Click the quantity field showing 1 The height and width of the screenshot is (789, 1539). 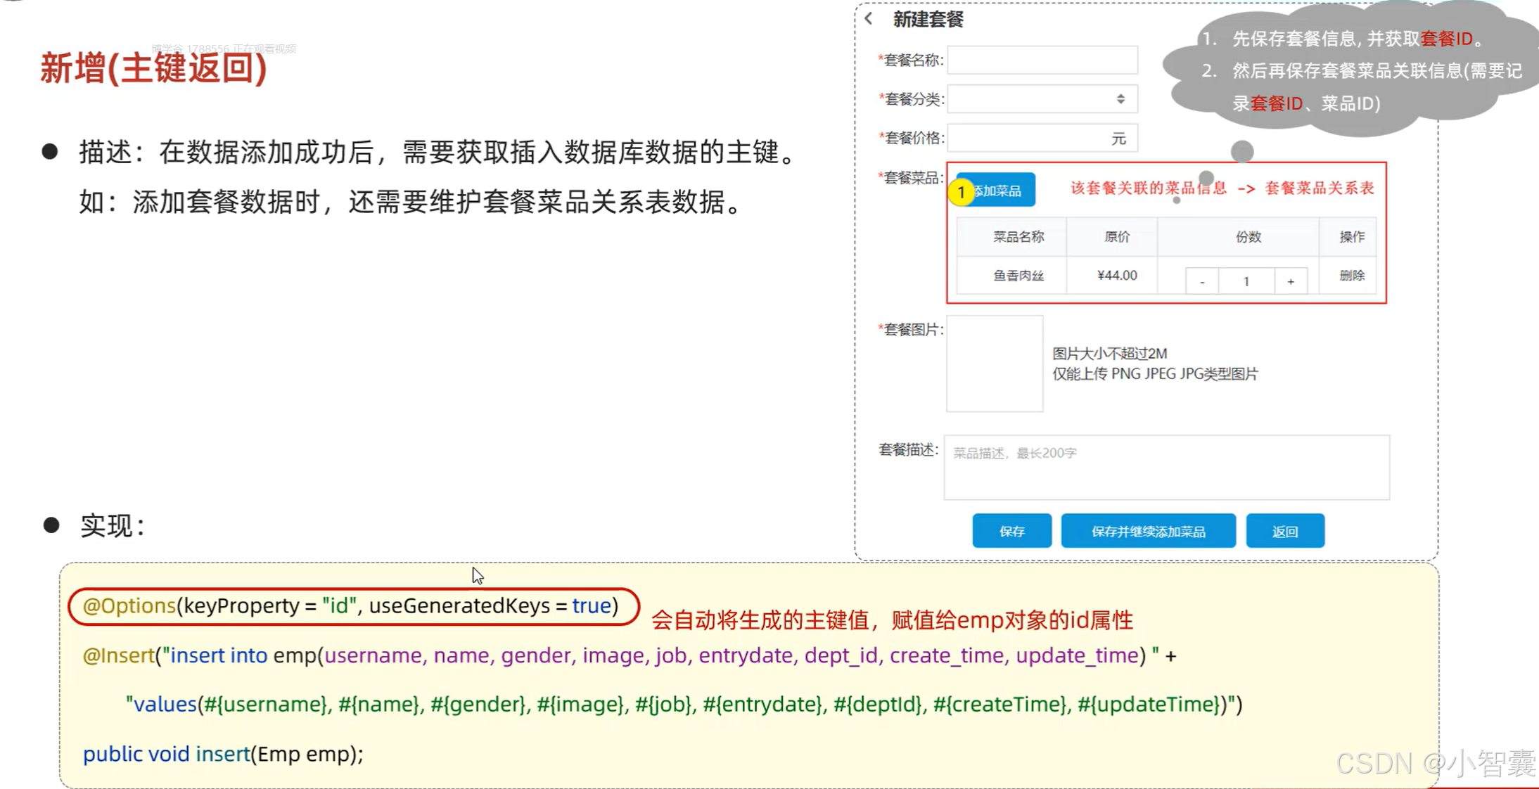click(x=1246, y=281)
